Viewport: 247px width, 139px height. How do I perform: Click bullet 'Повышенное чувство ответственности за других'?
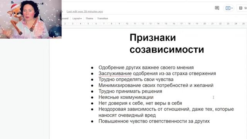(154, 121)
